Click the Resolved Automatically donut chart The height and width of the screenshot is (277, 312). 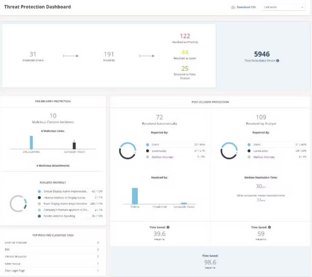tap(127, 151)
